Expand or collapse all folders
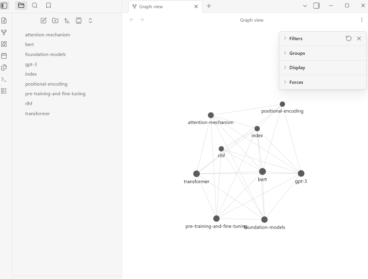The image size is (368, 279). click(90, 21)
